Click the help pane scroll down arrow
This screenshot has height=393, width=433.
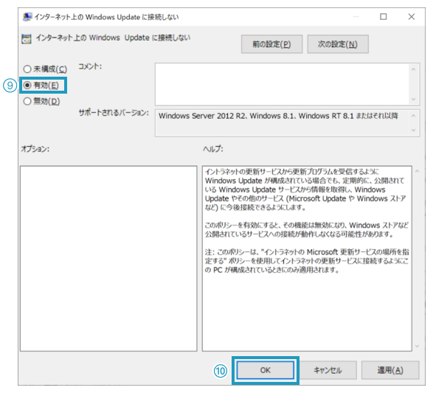[x=417, y=346]
